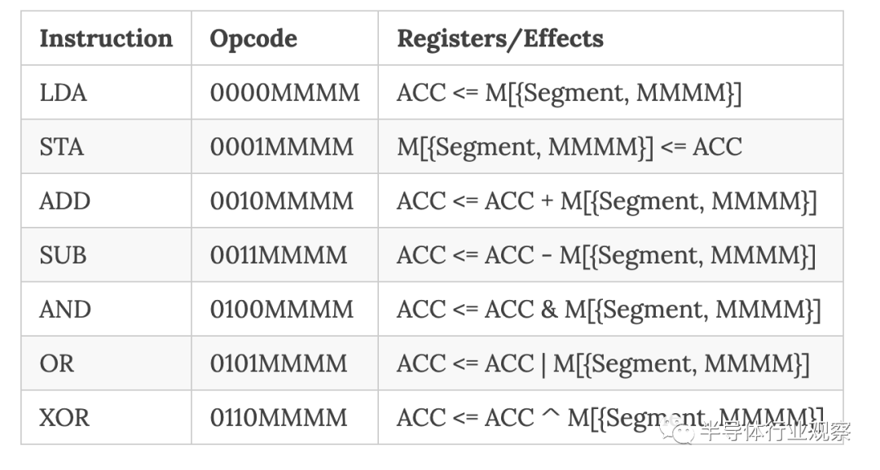Click the Opcode column header
This screenshot has width=880, height=470.
tap(253, 38)
